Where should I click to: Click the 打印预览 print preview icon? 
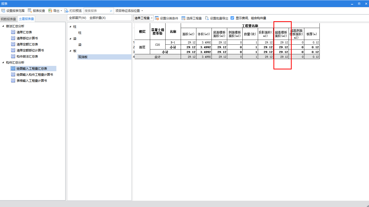tap(66, 11)
